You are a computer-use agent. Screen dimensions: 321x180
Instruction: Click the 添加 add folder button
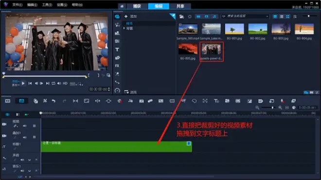click(131, 16)
